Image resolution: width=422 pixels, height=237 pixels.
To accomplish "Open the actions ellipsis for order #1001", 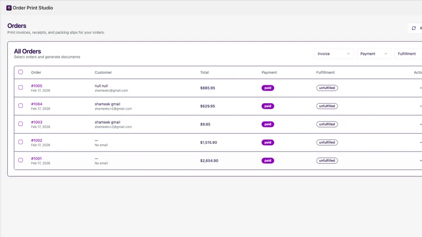I will (420, 161).
